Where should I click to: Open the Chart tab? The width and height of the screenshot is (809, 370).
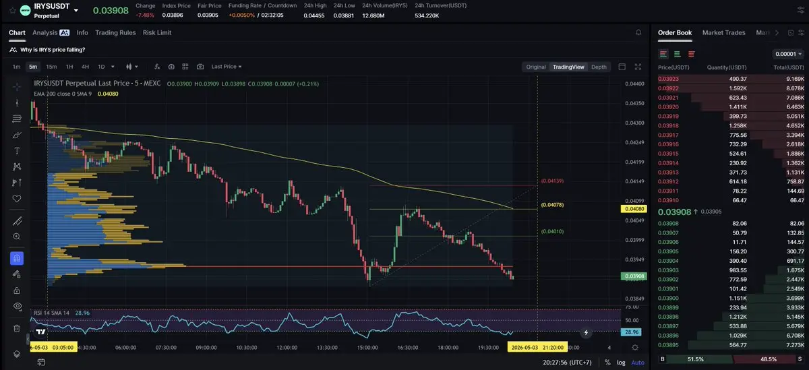[17, 32]
